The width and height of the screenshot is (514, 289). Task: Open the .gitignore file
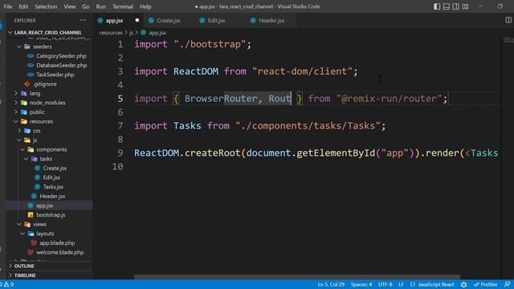click(x=45, y=83)
